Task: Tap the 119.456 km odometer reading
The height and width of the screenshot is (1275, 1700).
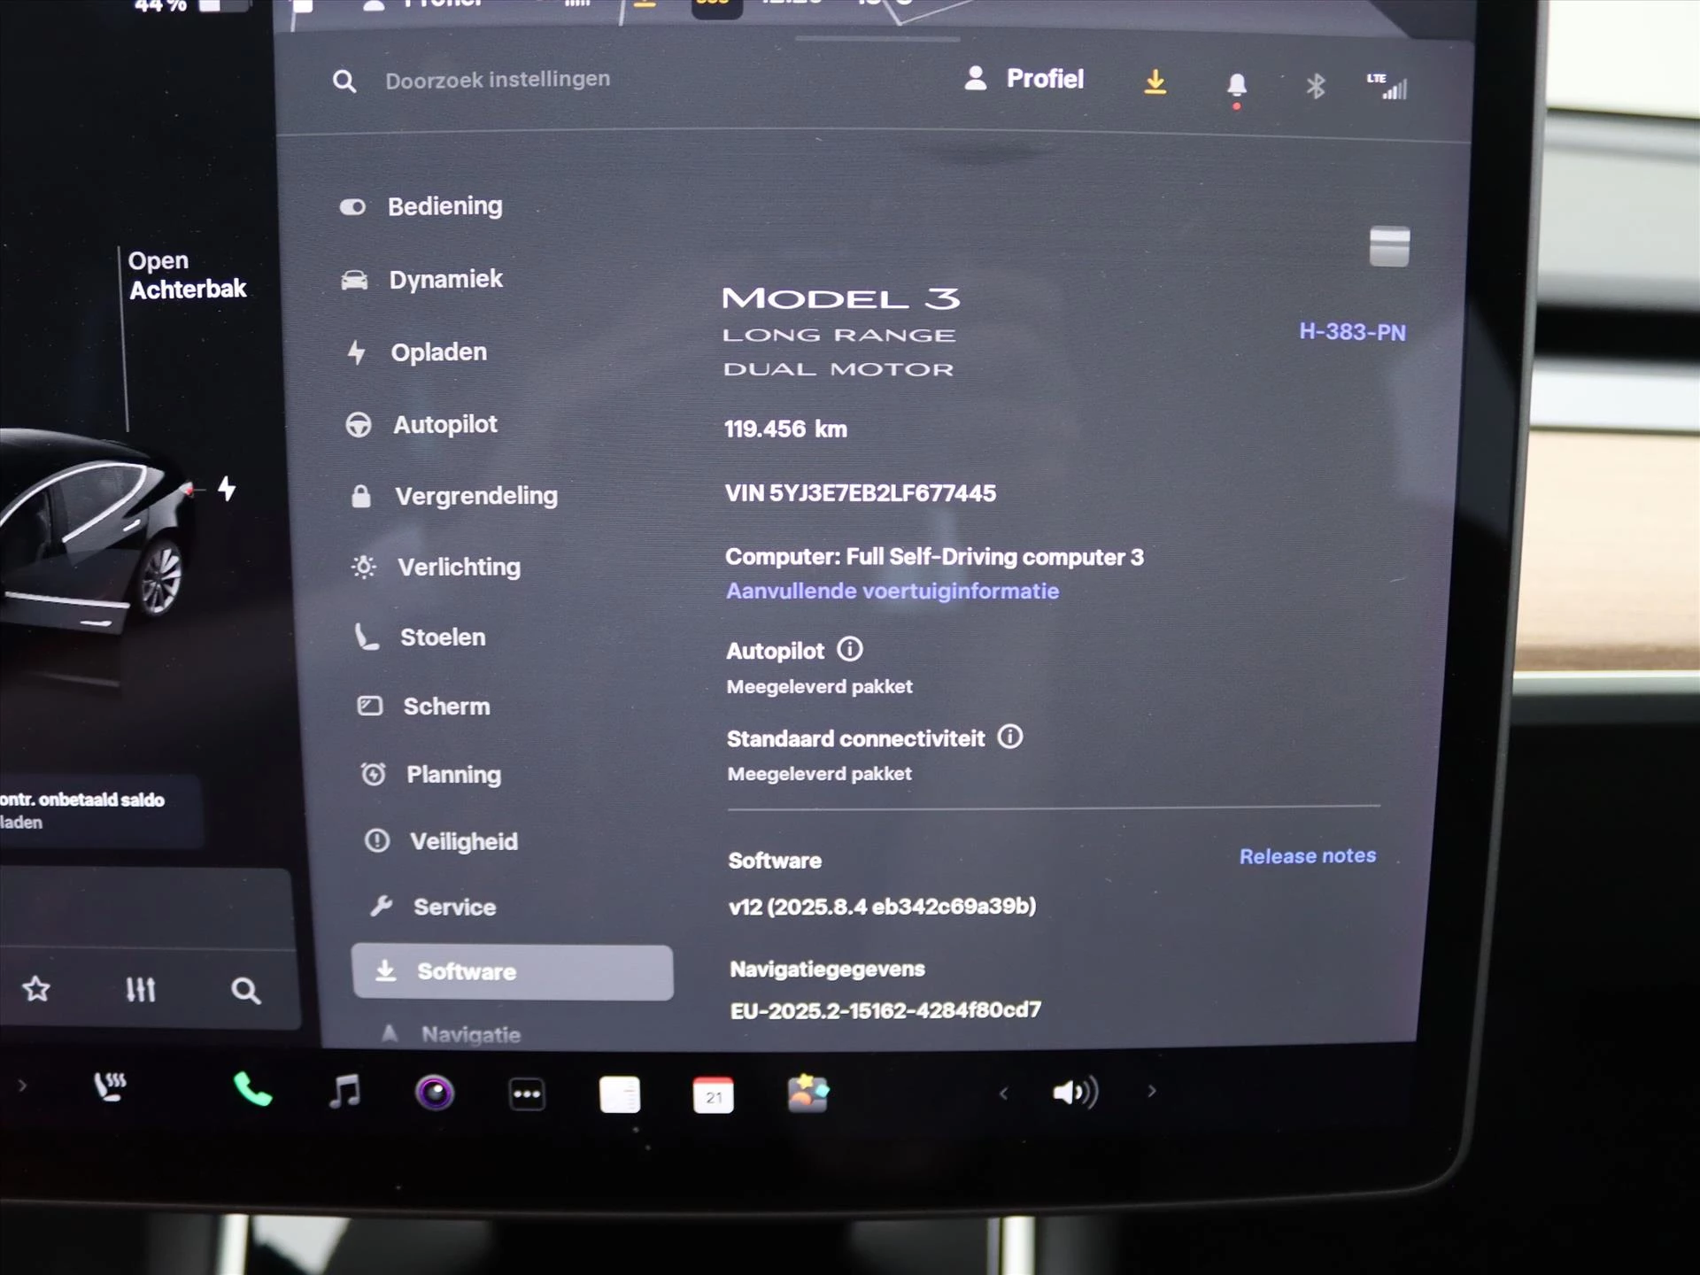Action: pos(785,429)
